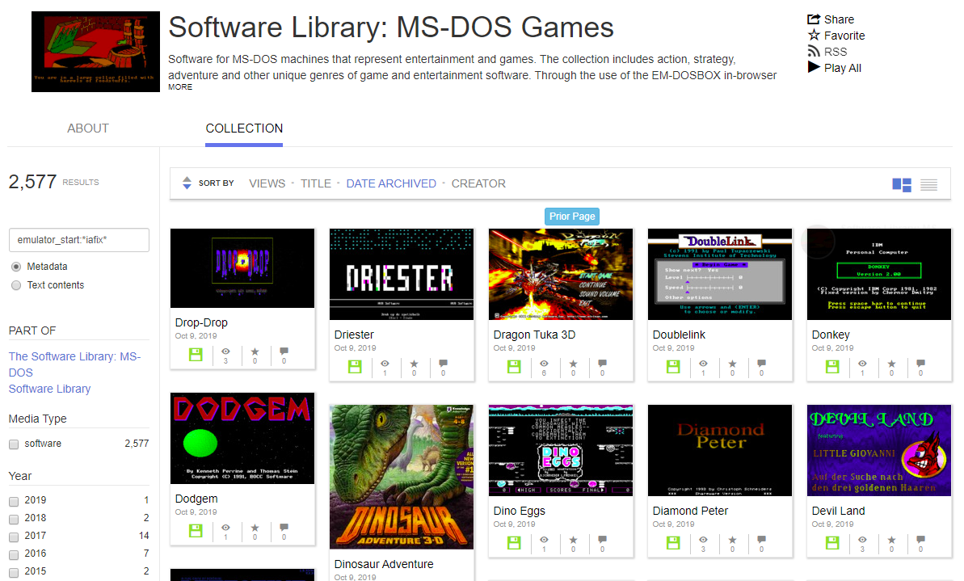Click the floppy disk icon under Driester
This screenshot has height=581, width=964.
tap(355, 366)
